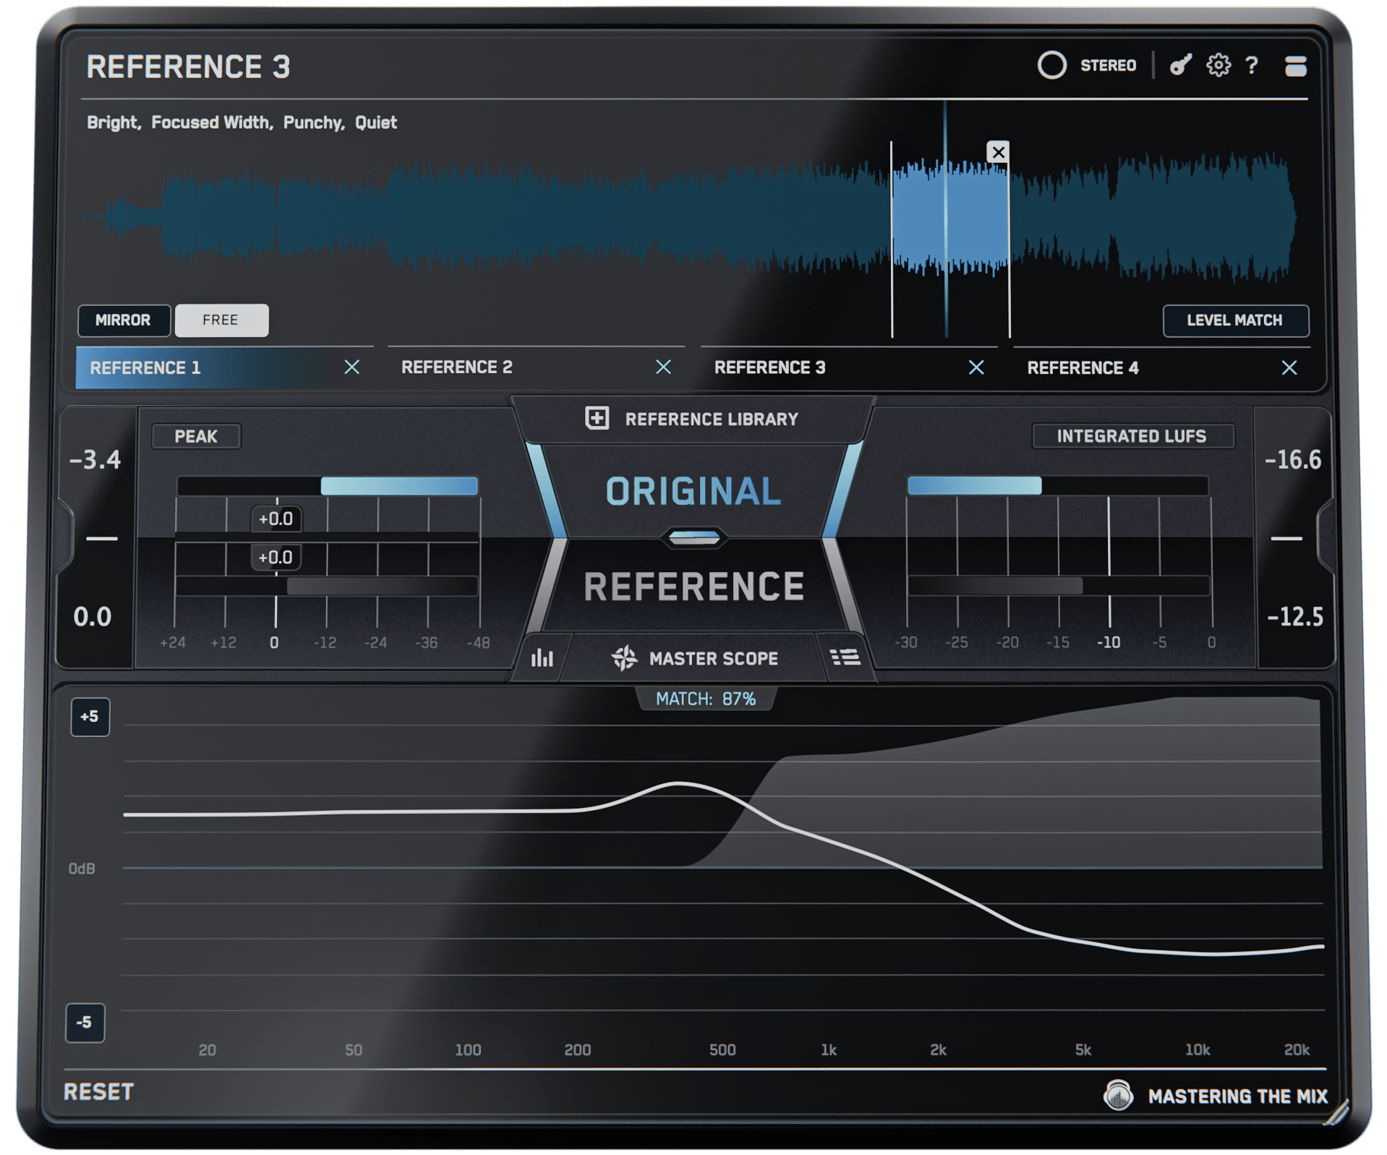
Task: Click the Reference Library plus icon
Action: 597,418
